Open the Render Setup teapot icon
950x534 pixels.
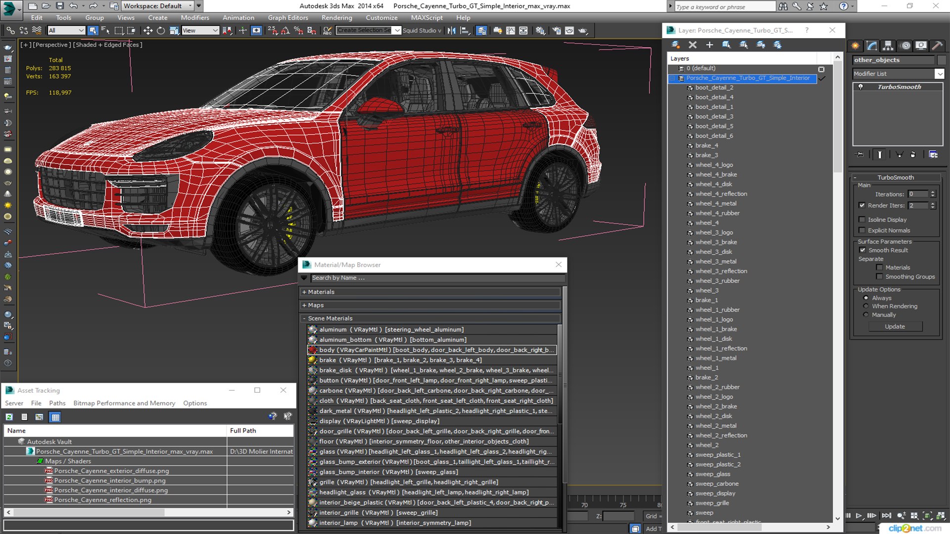tap(556, 31)
